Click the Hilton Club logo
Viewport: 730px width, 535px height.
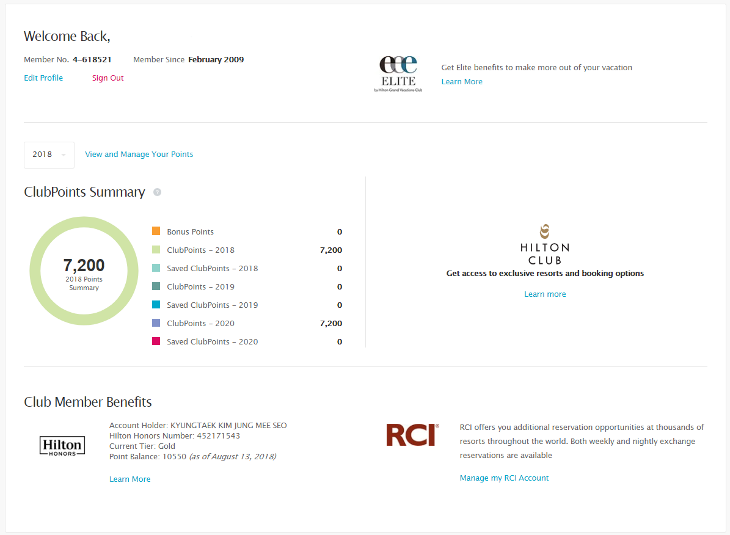545,244
